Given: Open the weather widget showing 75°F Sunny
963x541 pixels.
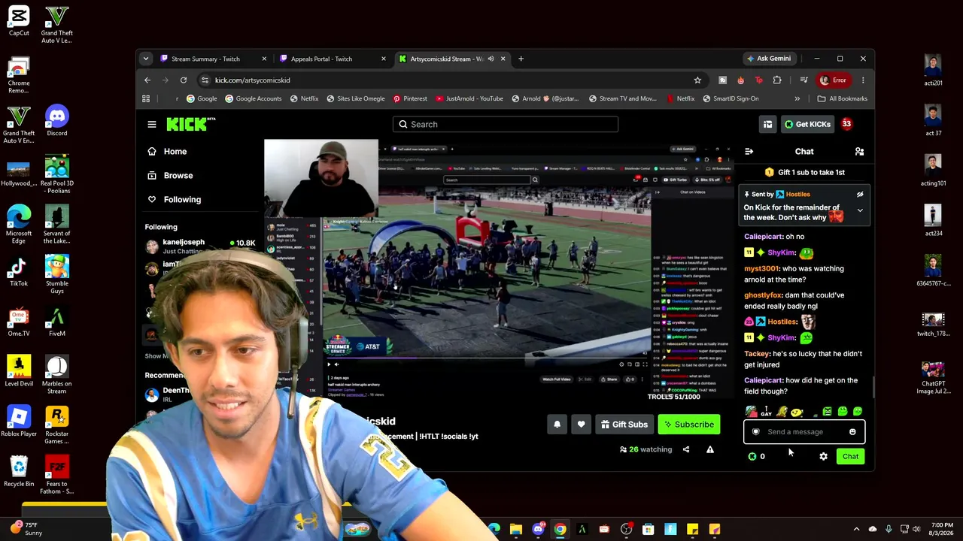Looking at the screenshot, I should (x=26, y=529).
